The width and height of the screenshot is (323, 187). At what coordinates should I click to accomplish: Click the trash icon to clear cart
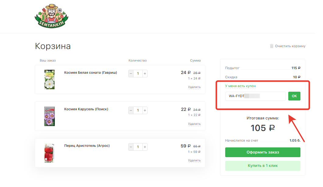tap(272, 46)
